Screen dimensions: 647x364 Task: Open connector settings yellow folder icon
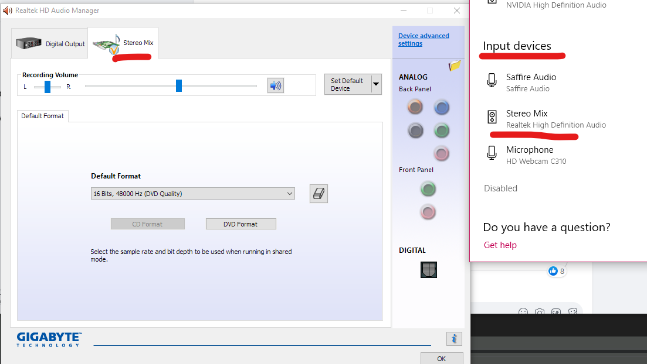454,66
